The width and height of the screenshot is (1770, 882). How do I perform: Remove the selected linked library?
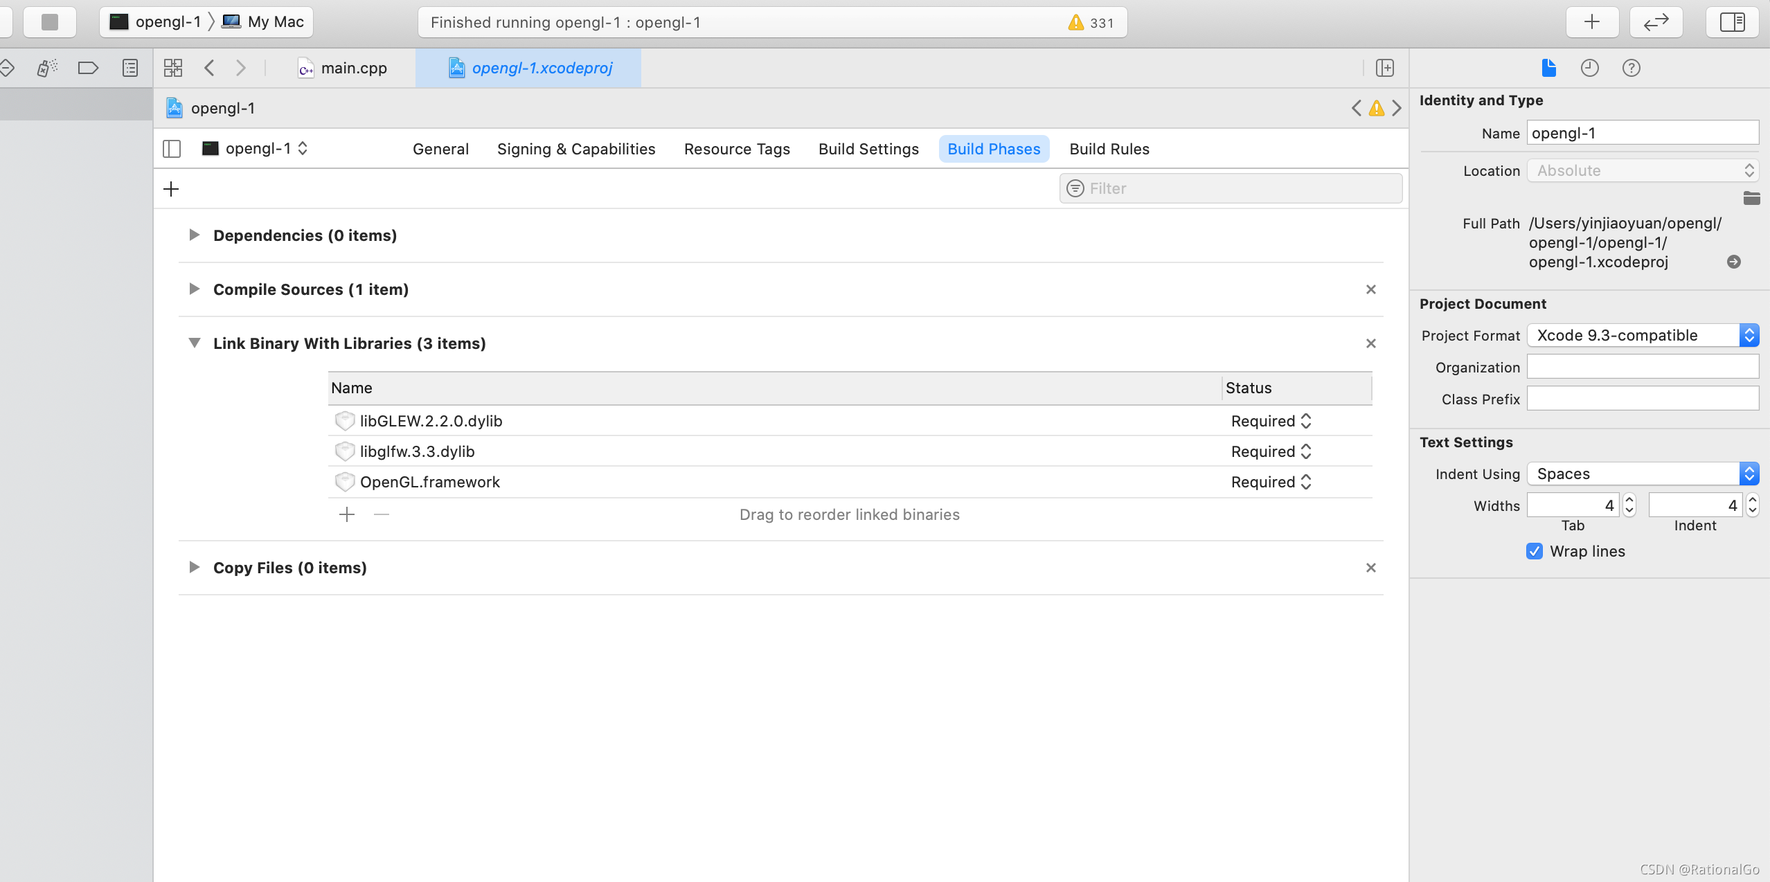coord(382,514)
